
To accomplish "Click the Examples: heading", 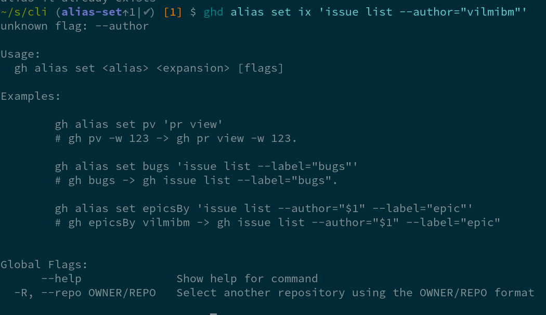I will [31, 96].
